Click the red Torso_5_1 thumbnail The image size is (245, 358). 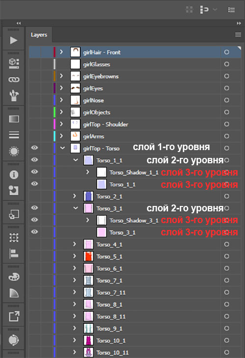click(x=88, y=256)
